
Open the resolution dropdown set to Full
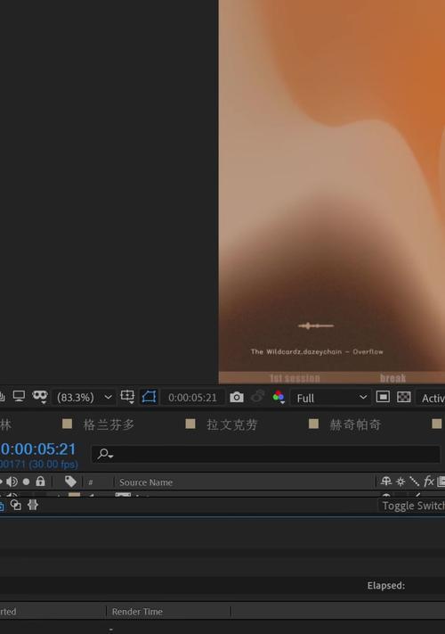click(331, 398)
